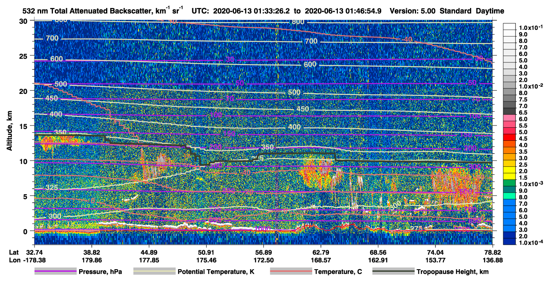
Task: Click latitude value 32.74
Action: [34, 252]
